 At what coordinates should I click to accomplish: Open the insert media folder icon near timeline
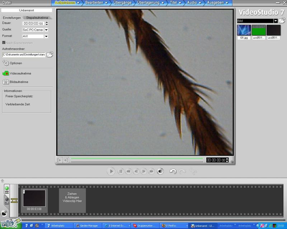click(x=4, y=213)
